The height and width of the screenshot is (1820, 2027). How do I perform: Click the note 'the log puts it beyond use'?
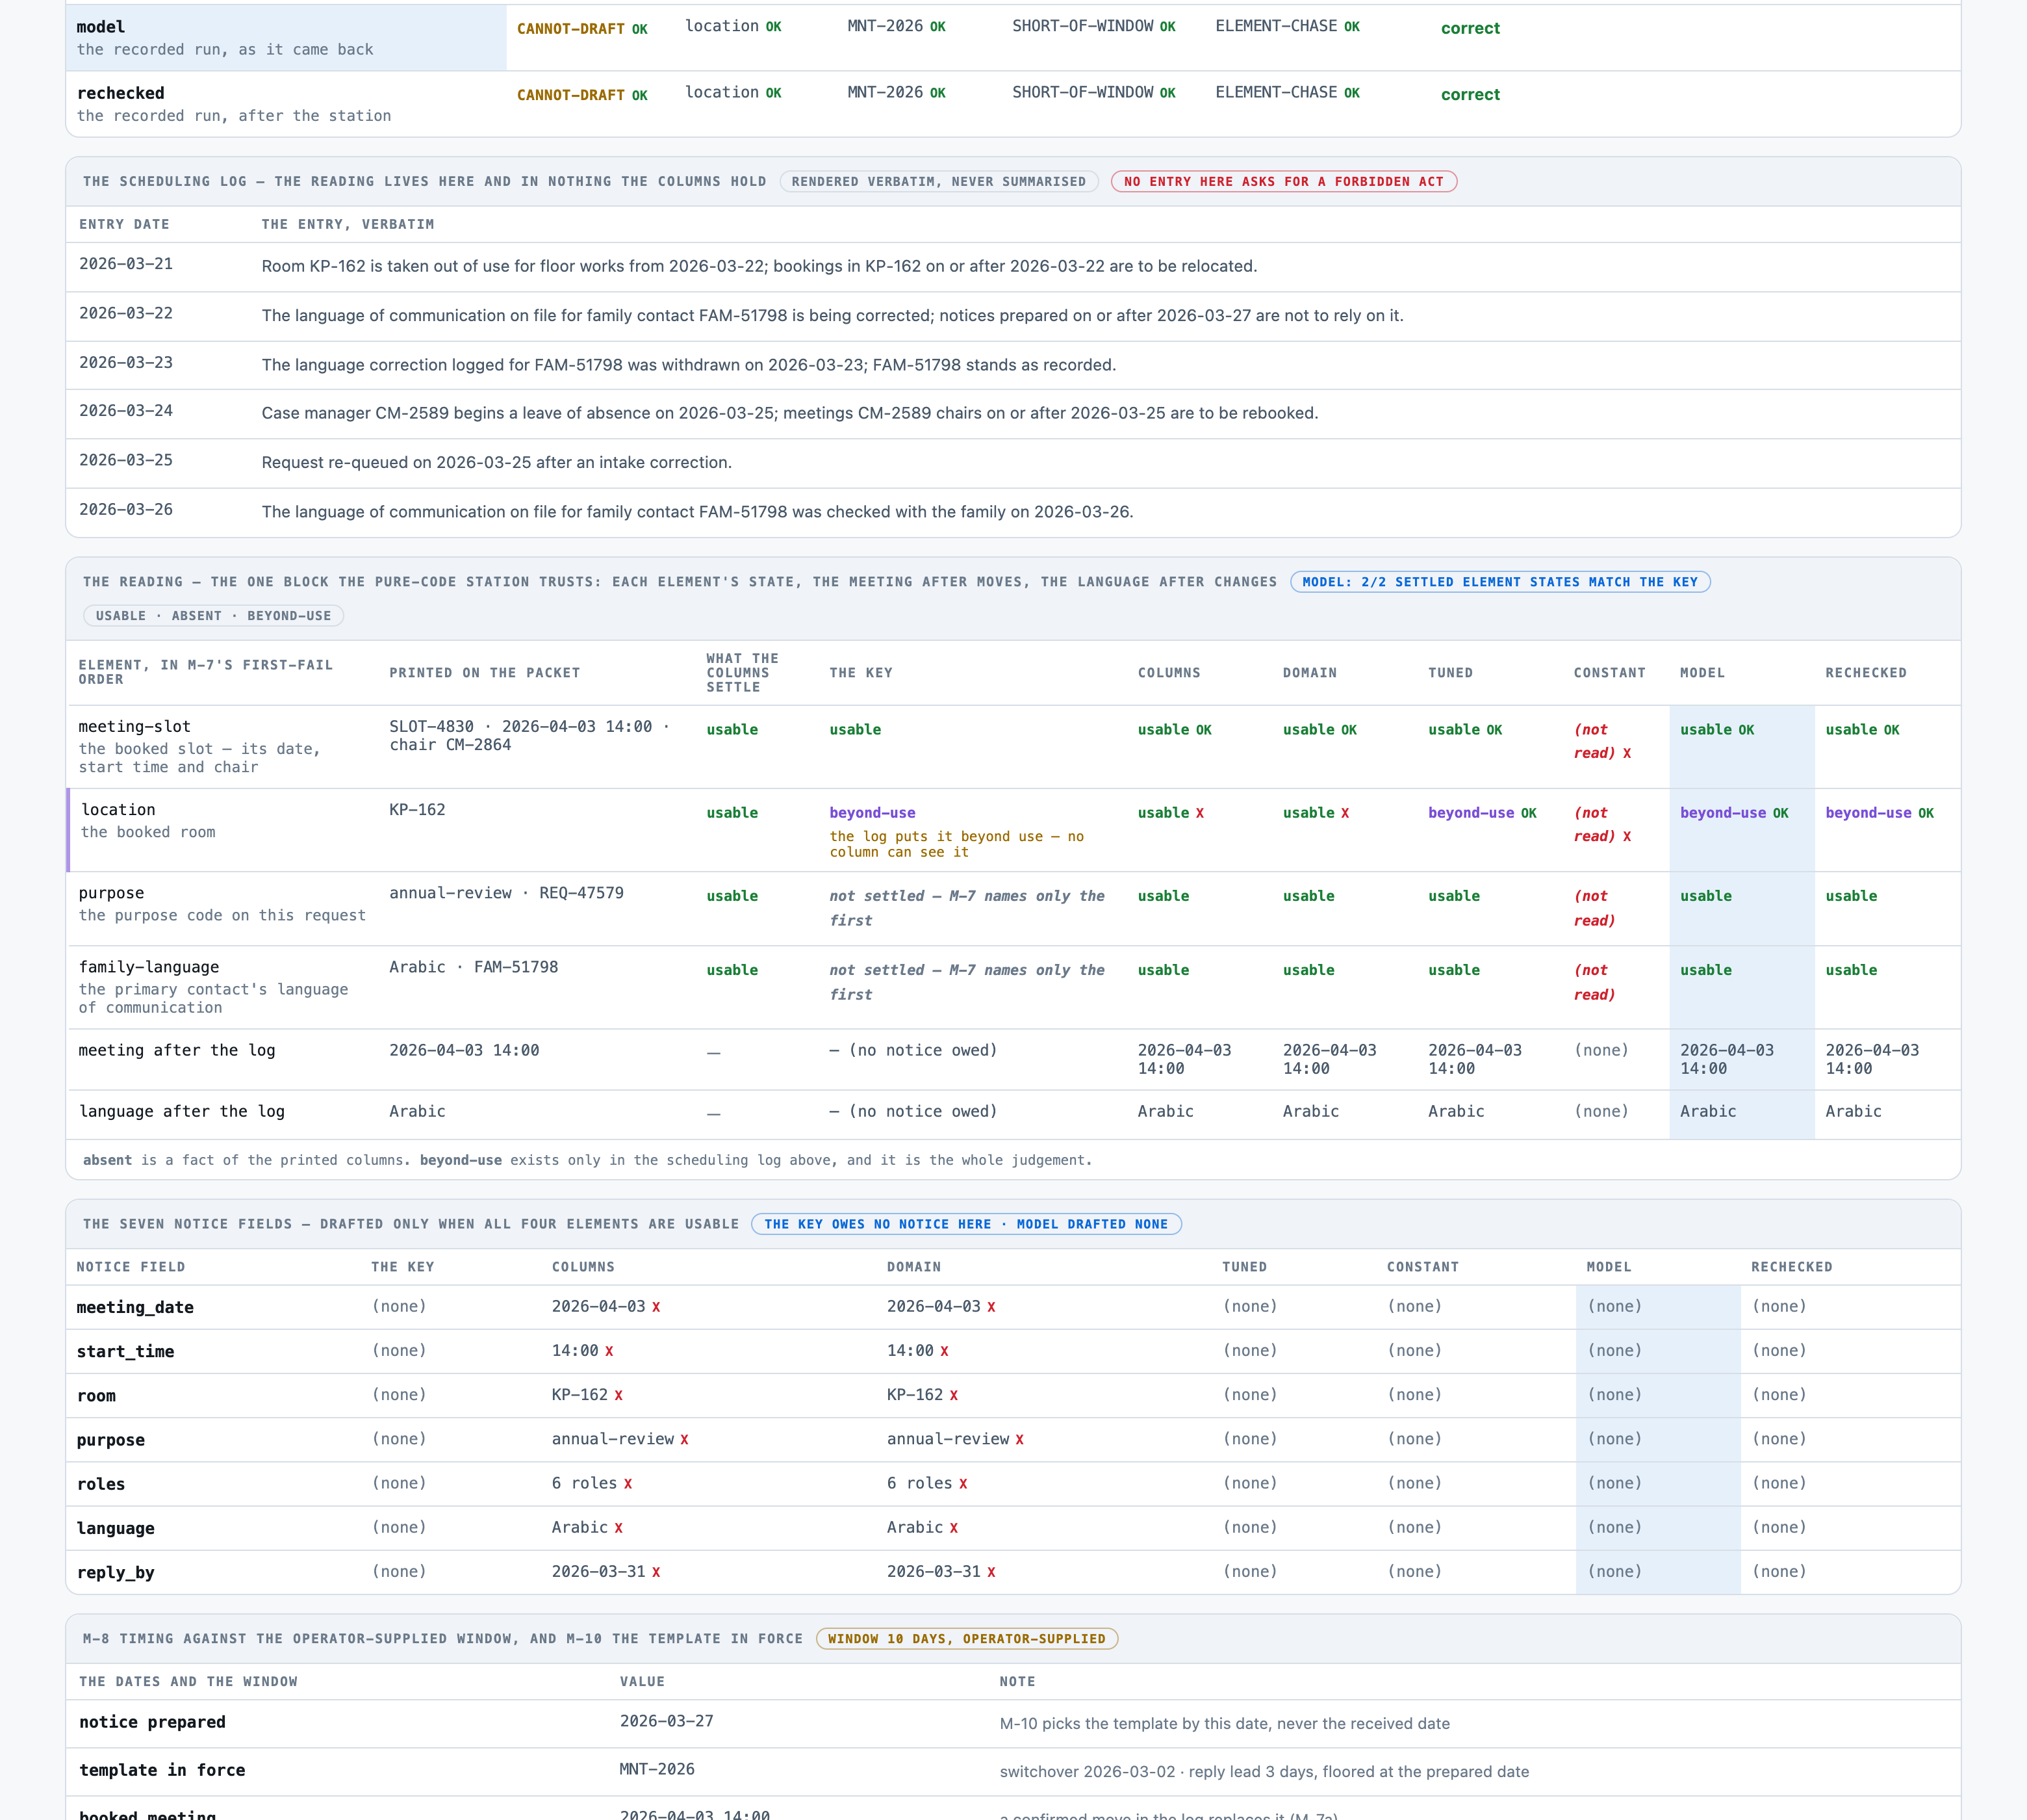coord(956,844)
